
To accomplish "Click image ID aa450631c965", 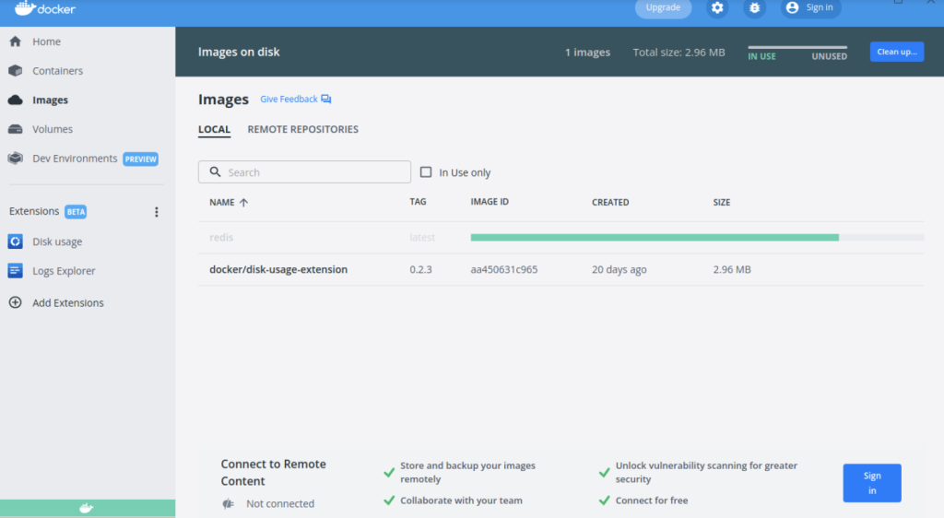I will pos(504,269).
